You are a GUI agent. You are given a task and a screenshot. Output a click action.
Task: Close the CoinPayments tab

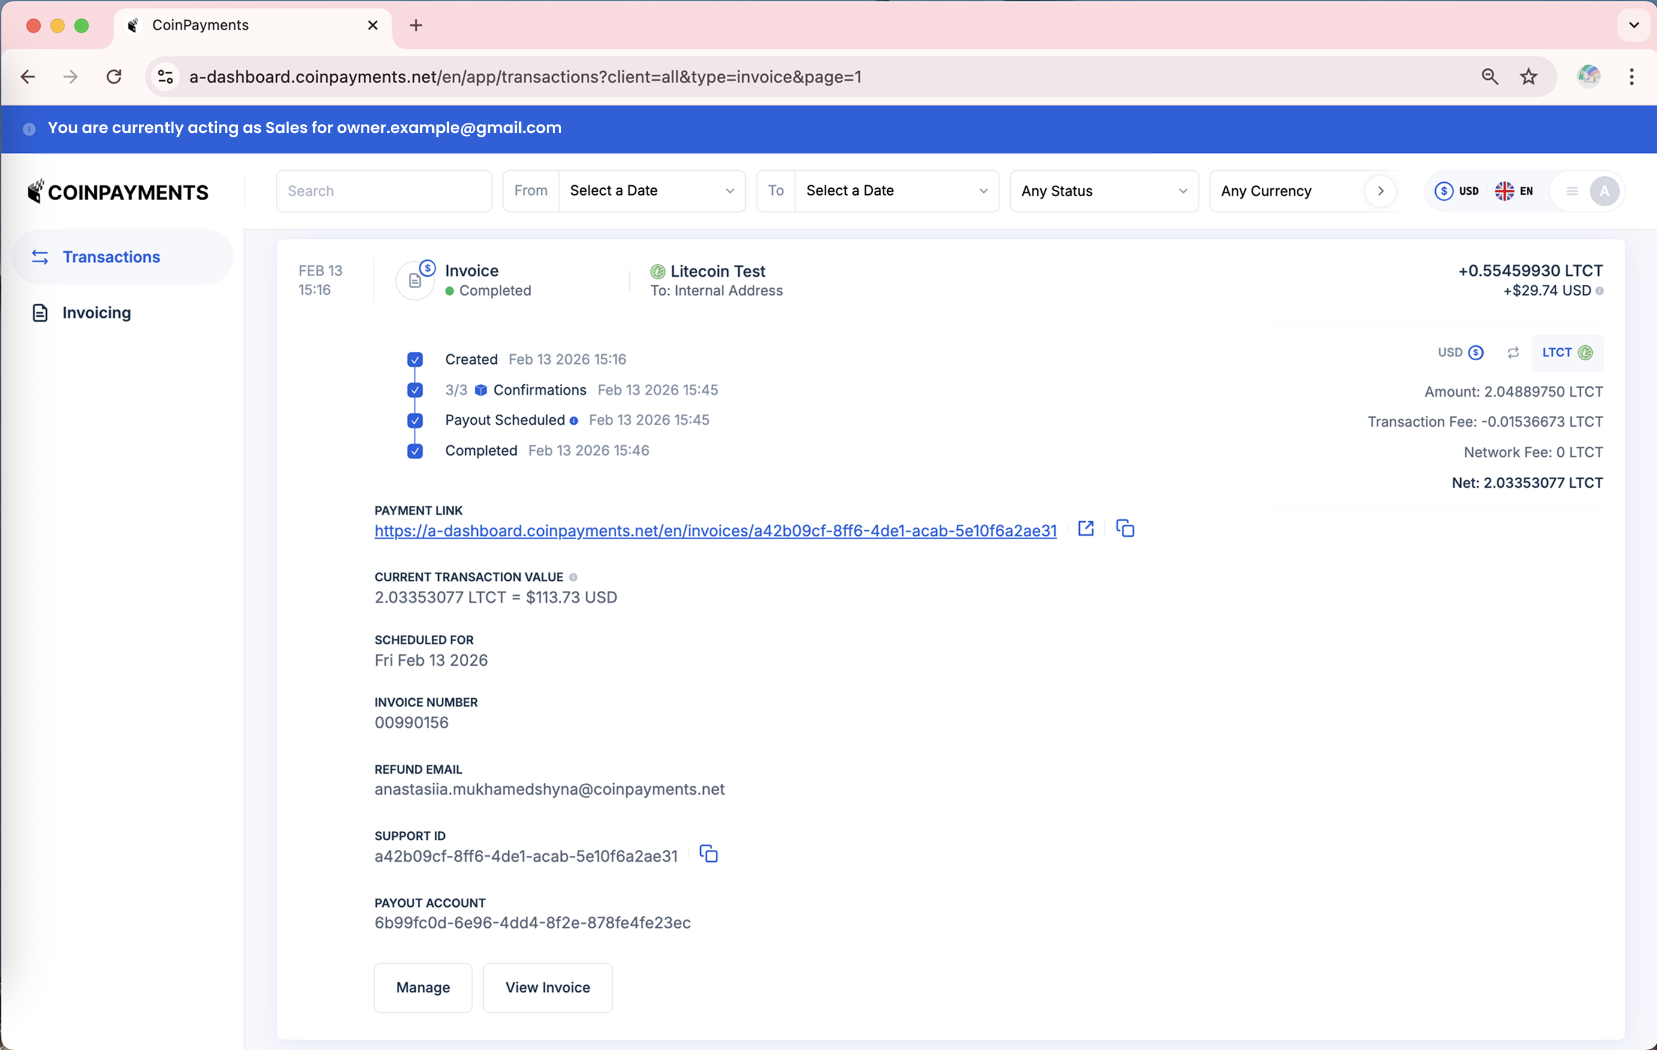point(373,25)
